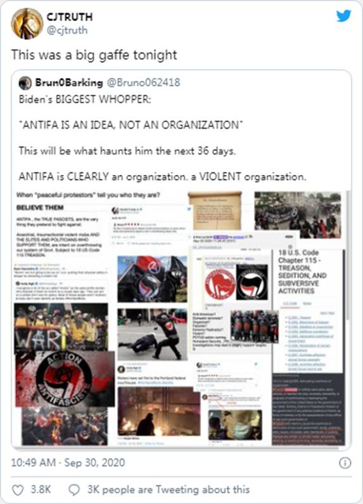View the WAR banner protest photo

click(61, 327)
